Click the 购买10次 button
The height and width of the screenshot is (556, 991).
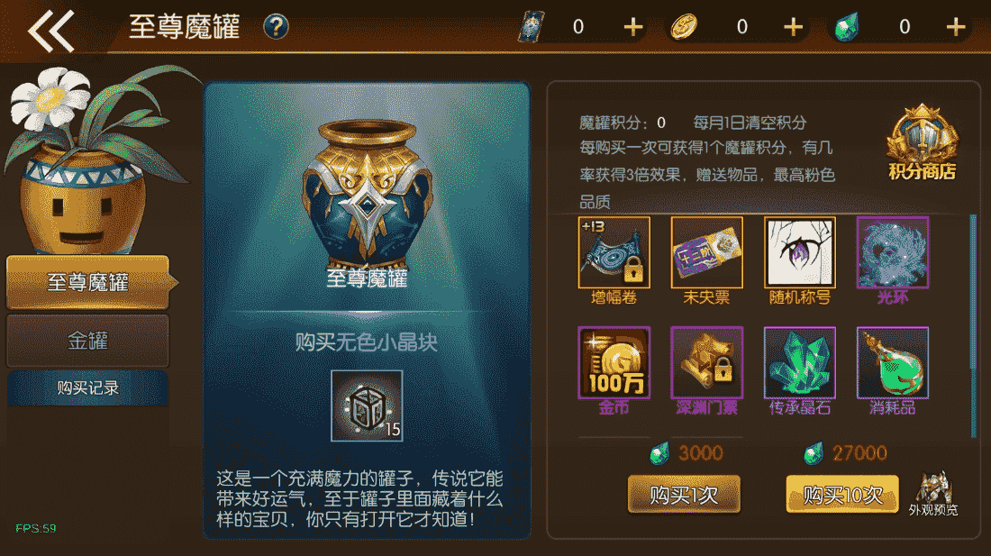[x=842, y=494]
